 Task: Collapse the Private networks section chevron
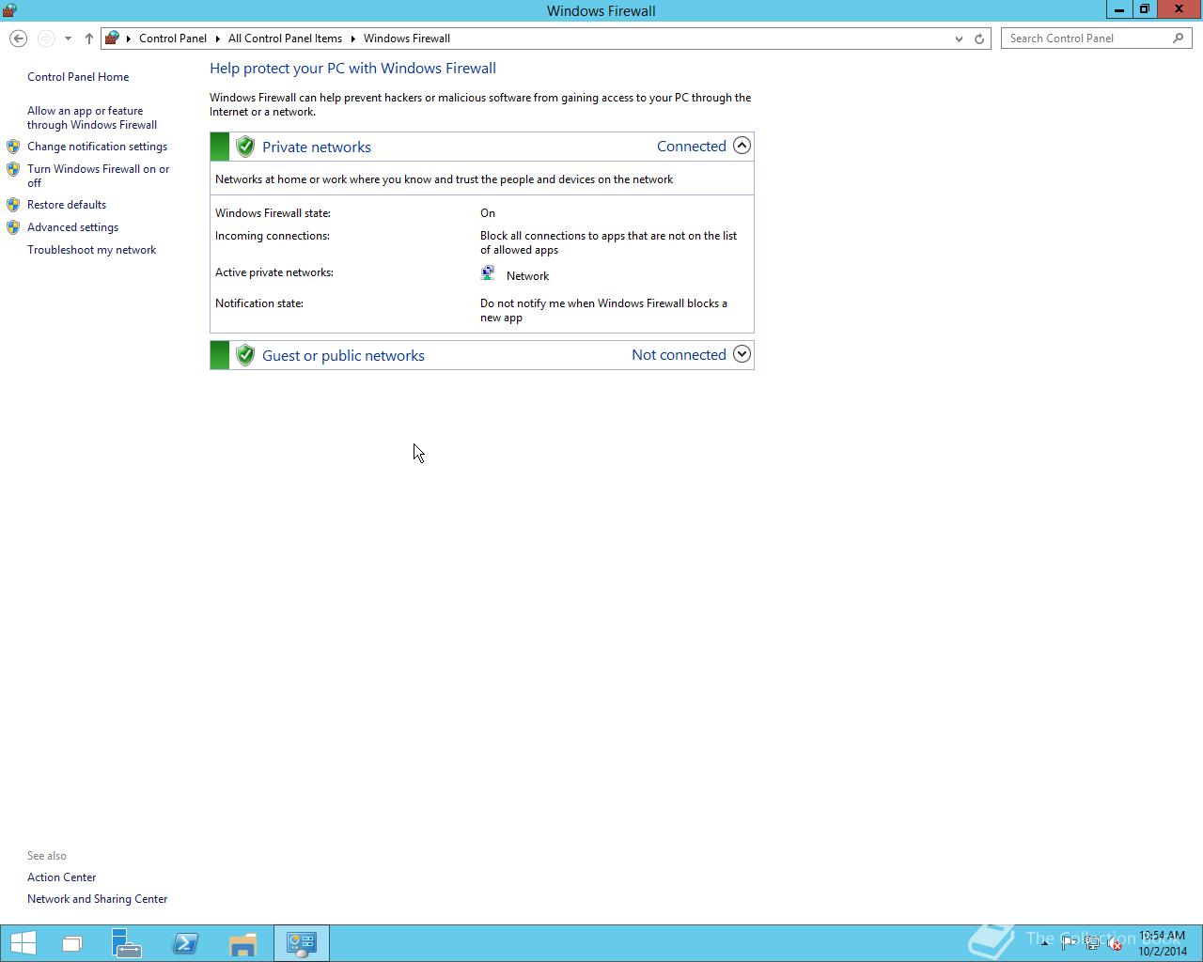coord(742,146)
